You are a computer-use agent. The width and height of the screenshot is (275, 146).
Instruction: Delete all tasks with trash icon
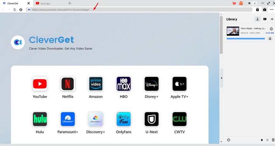point(273,140)
